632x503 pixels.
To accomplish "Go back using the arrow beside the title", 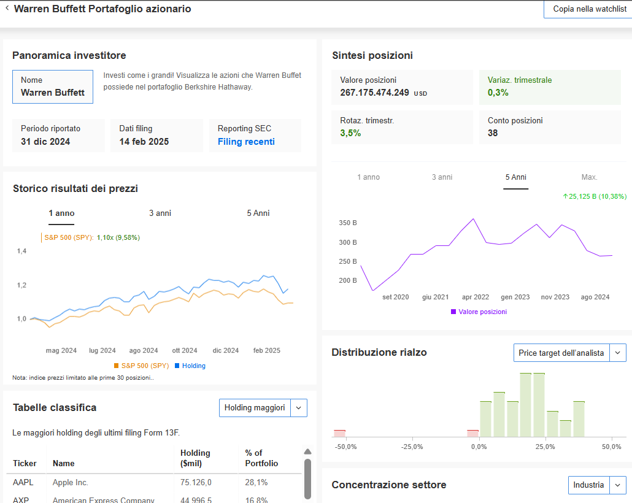I will point(7,8).
